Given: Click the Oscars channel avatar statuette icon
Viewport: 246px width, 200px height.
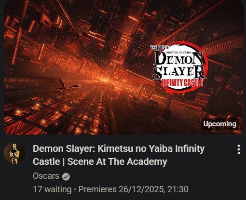Looking at the screenshot, I should click(x=14, y=153).
